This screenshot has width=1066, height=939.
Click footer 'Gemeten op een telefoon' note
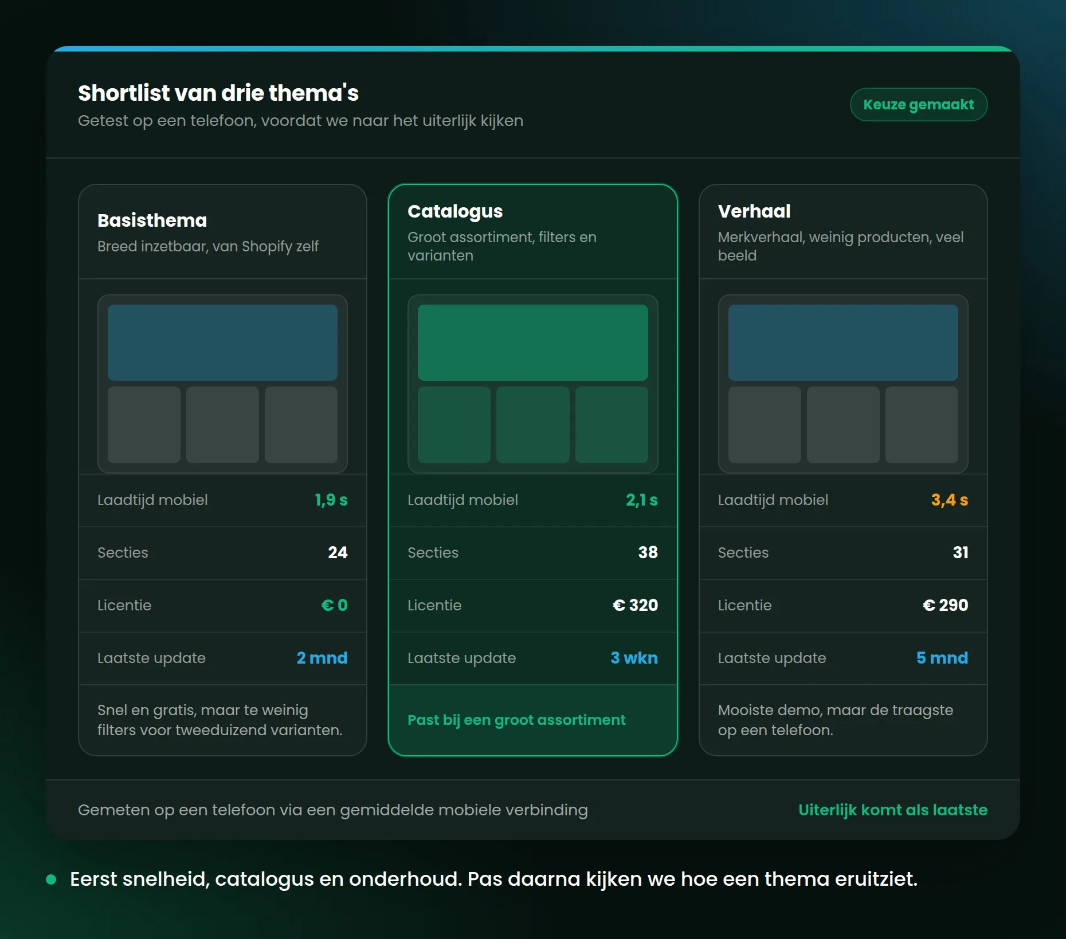point(333,810)
